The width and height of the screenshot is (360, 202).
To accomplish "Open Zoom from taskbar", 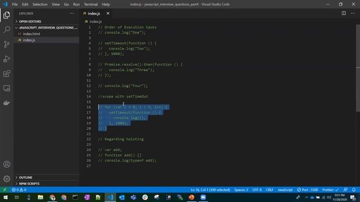I will coord(203,198).
